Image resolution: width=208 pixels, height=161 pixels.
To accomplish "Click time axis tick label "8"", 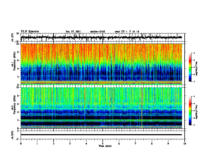I will (152, 144).
